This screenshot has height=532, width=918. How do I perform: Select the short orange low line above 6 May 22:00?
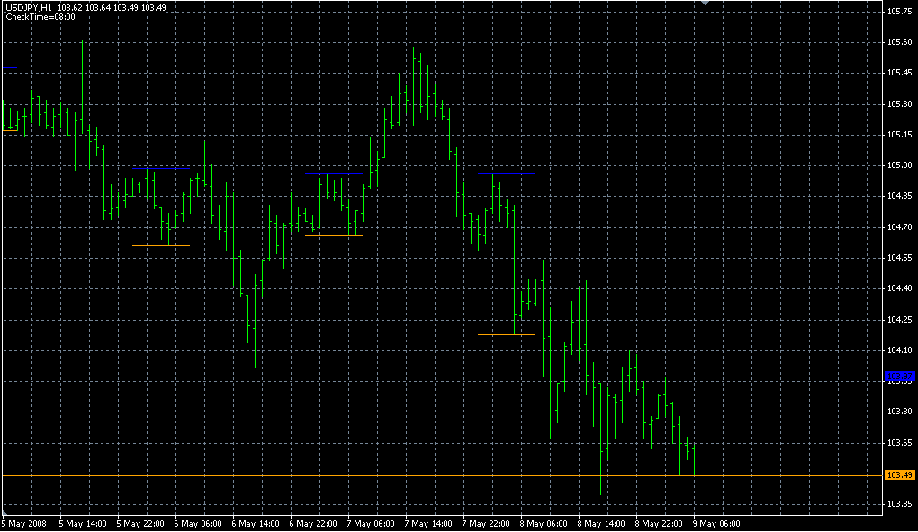[334, 235]
